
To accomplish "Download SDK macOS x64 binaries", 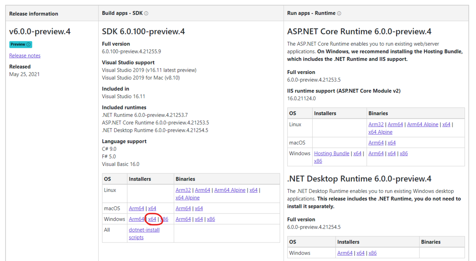I will pos(199,208).
